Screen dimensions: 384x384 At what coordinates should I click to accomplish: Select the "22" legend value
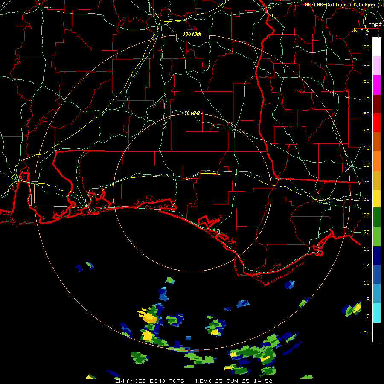coord(367,232)
